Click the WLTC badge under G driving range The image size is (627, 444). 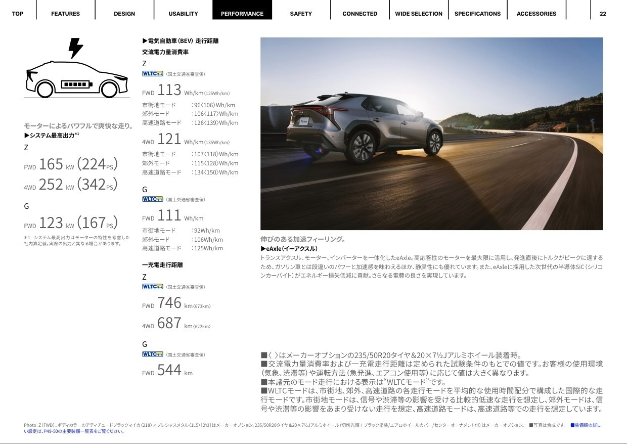click(152, 354)
